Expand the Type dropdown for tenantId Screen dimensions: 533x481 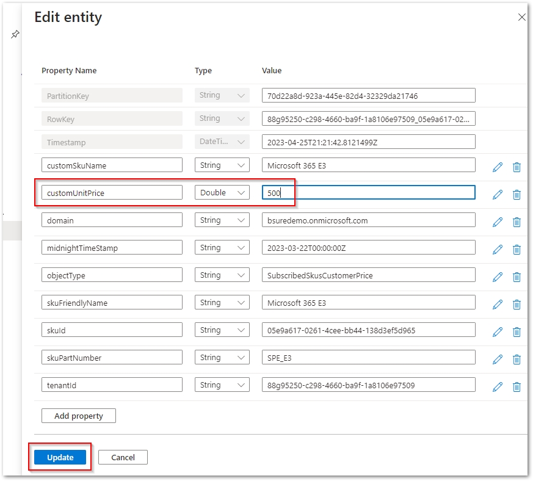point(222,385)
